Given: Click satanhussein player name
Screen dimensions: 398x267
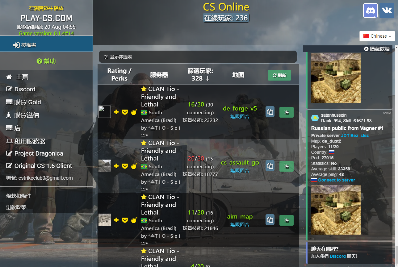Looking at the screenshot, I should [x=334, y=115].
